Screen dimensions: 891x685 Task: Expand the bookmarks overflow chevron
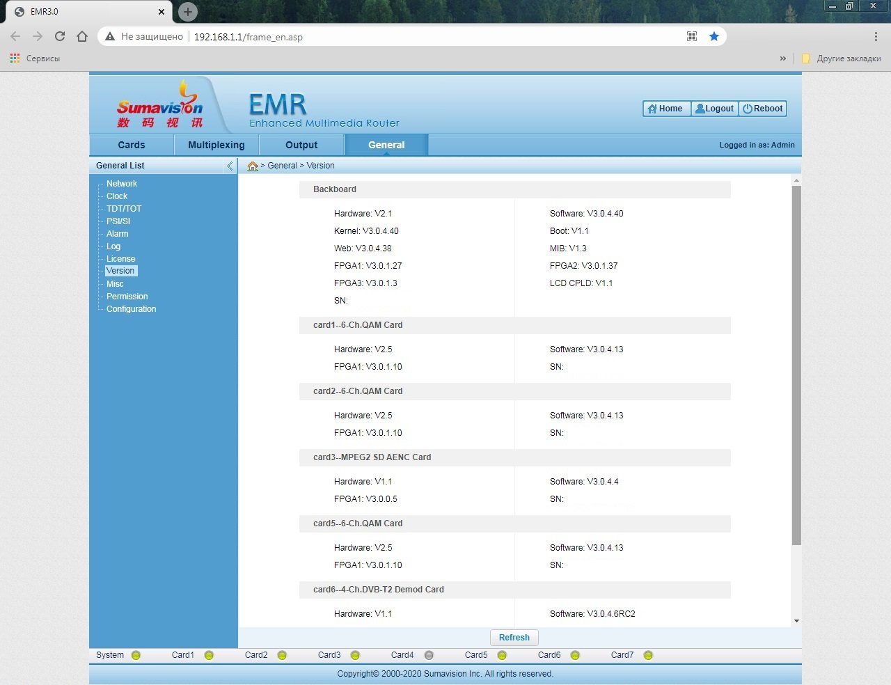point(783,58)
